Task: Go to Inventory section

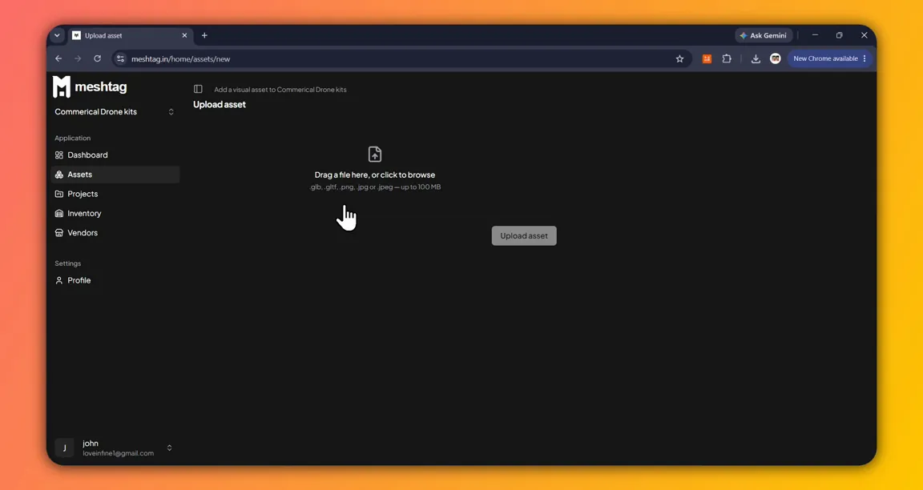Action: tap(115, 213)
